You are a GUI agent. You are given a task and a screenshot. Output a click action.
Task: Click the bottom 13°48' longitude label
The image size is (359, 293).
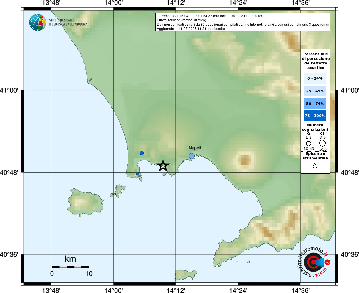pyautogui.click(x=51, y=290)
